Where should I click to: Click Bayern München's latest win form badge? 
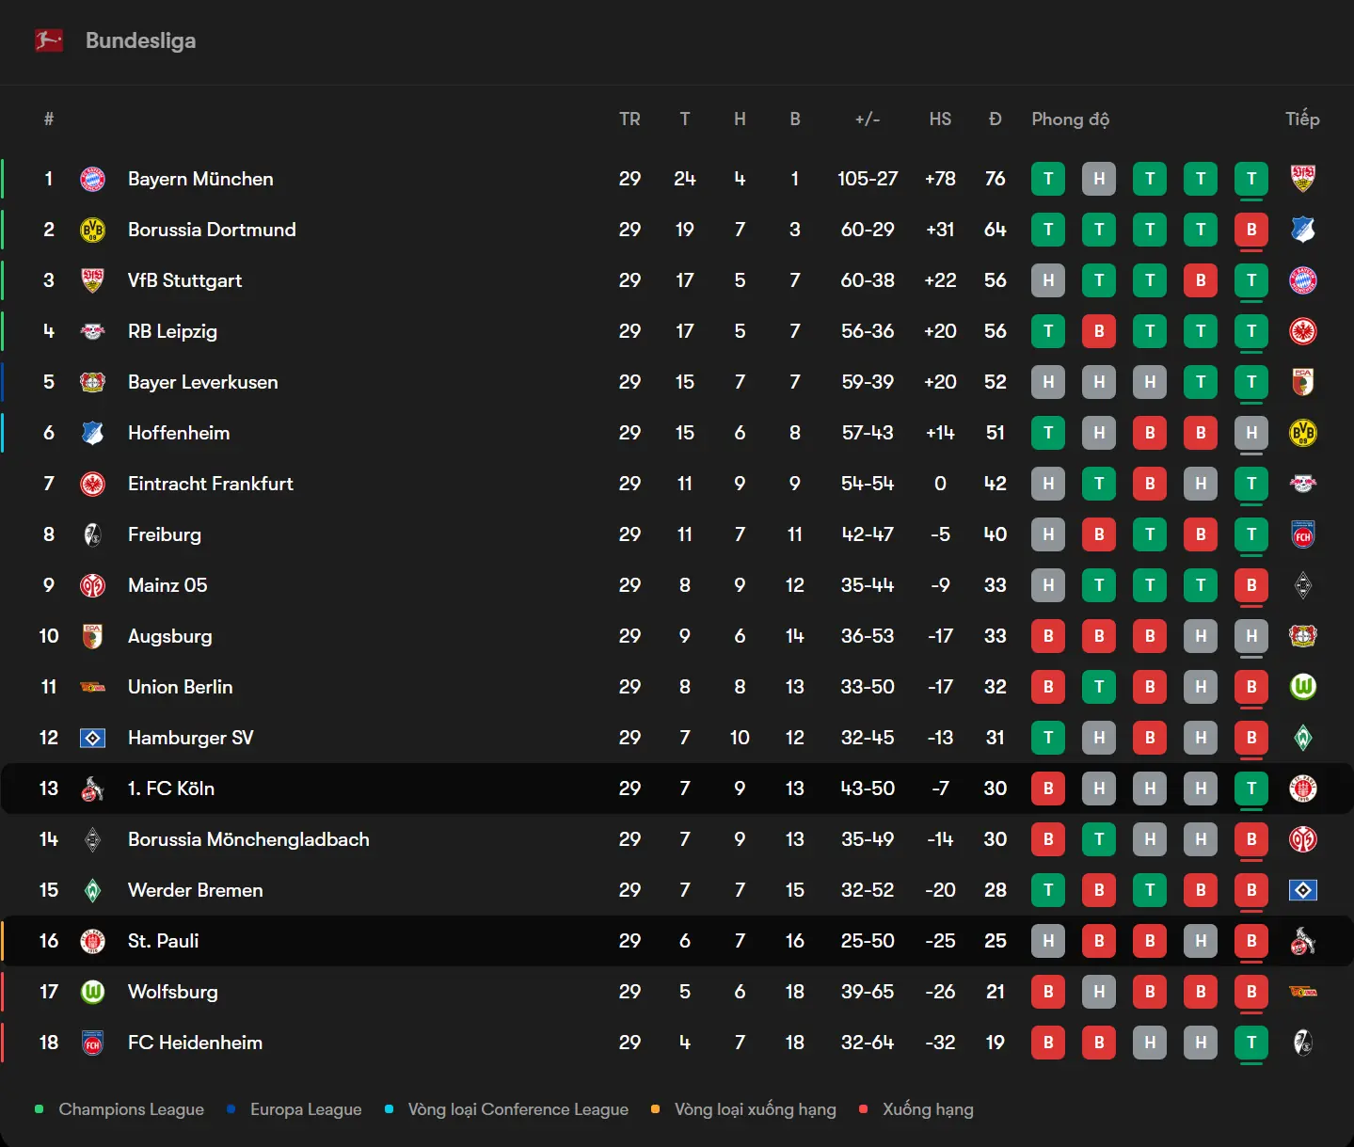point(1250,179)
